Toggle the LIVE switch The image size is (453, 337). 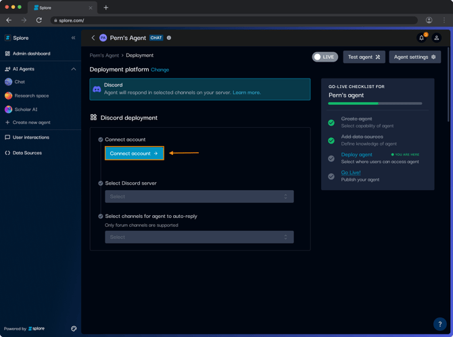(x=325, y=57)
